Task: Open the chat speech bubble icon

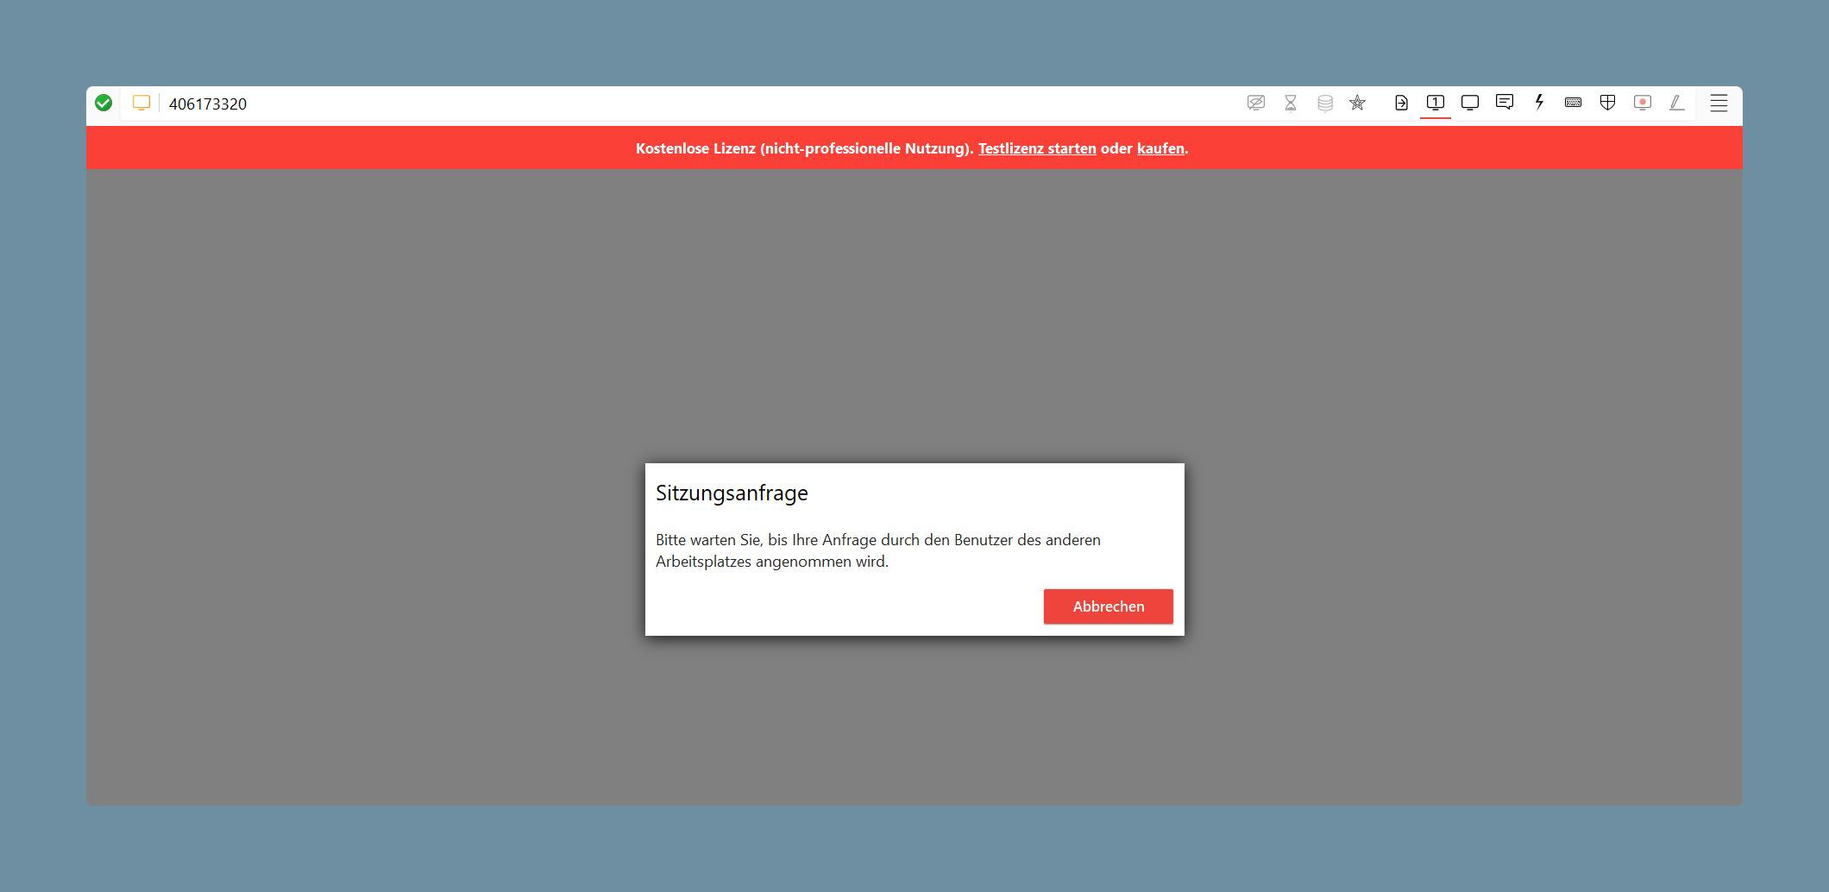Action: [1505, 103]
